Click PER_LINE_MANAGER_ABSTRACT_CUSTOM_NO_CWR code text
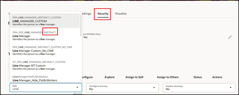 (x=42, y=47)
